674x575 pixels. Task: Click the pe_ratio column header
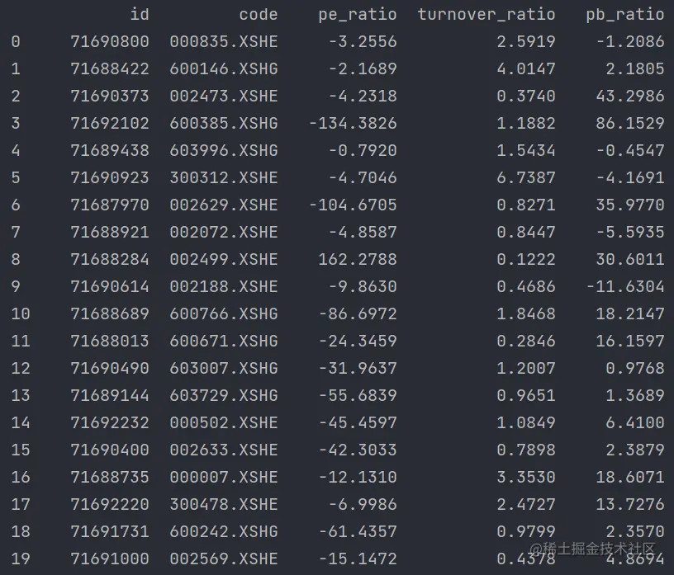[x=357, y=15]
